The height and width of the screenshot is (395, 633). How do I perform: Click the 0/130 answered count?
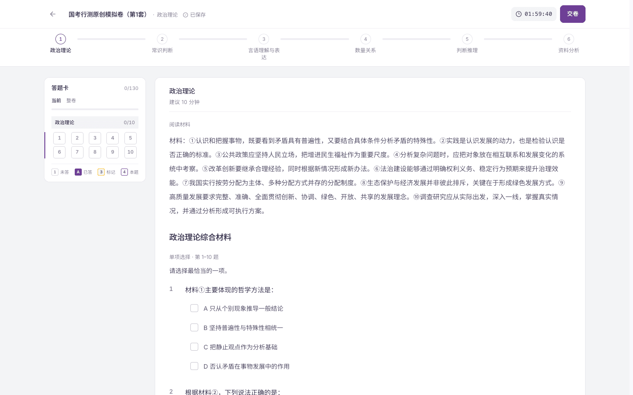point(131,88)
